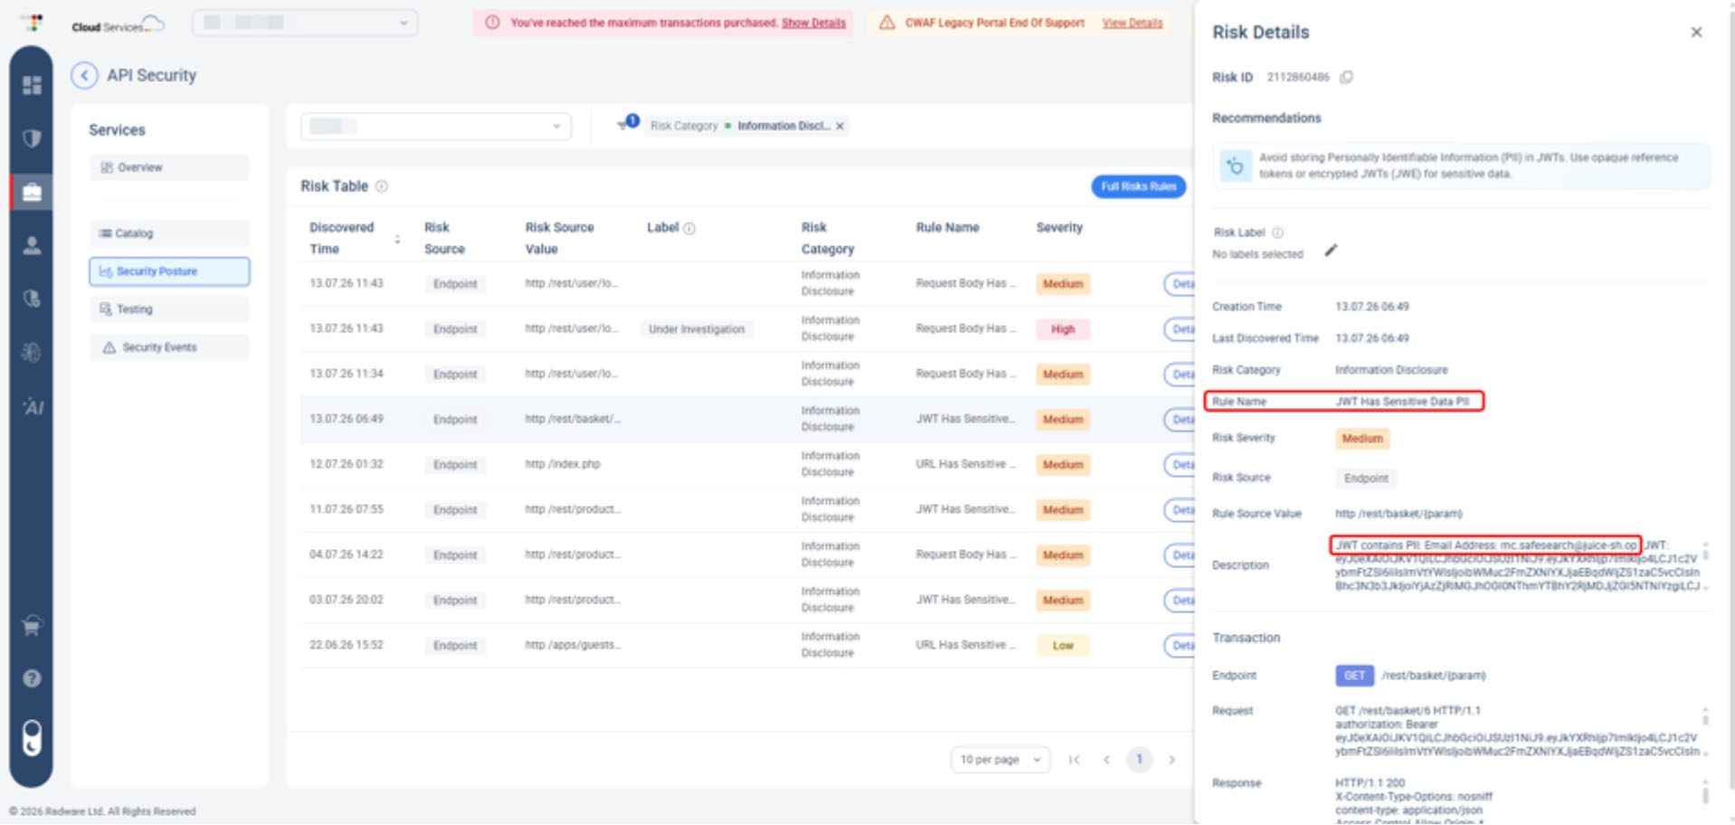This screenshot has height=825, width=1735.
Task: Expand the account selector dropdown in header
Action: [x=306, y=23]
